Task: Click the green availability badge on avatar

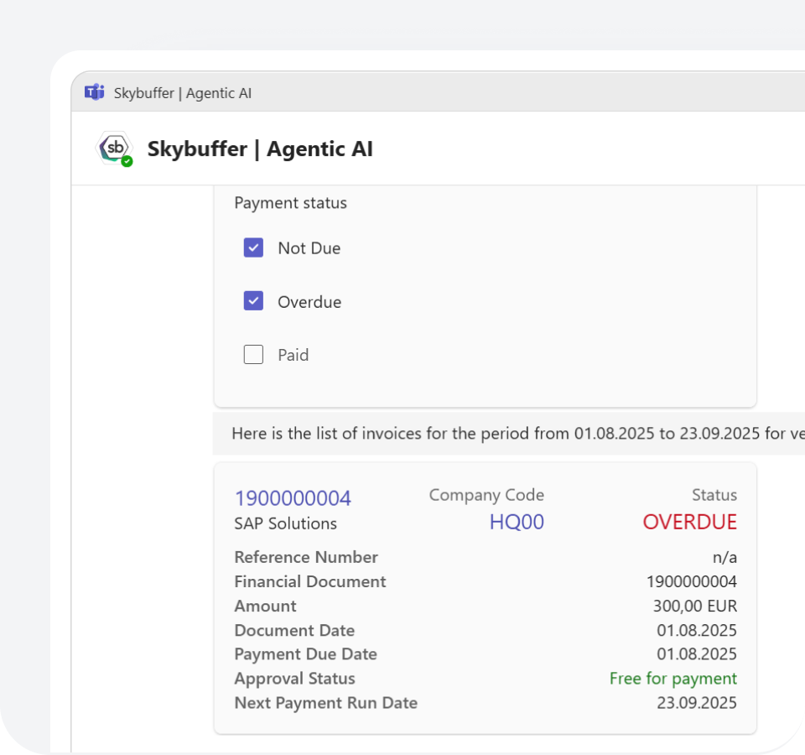Action: [127, 161]
